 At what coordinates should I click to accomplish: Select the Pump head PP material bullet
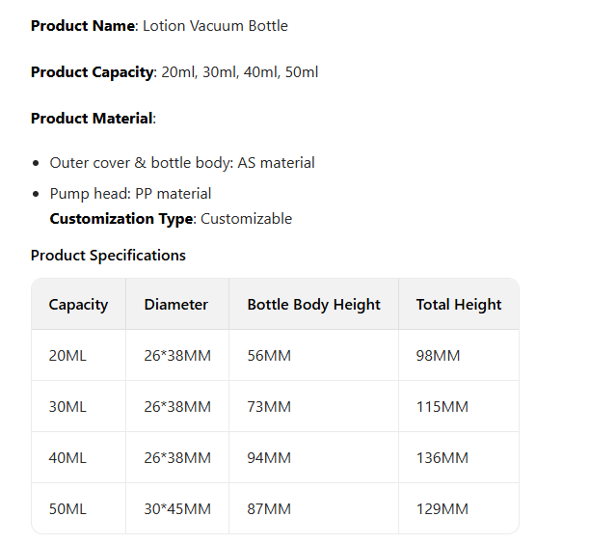coord(130,194)
